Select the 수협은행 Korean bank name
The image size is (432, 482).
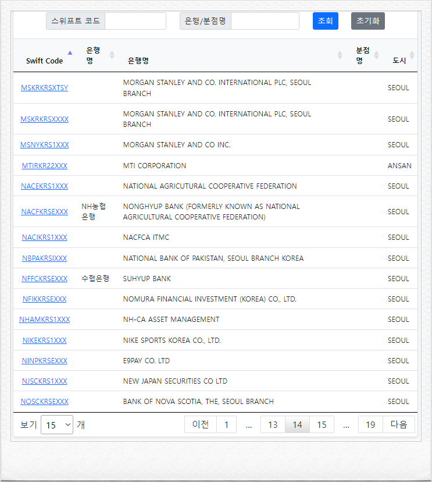(x=95, y=278)
